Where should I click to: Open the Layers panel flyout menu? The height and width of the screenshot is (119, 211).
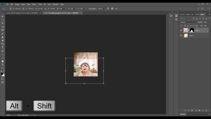coord(209,14)
